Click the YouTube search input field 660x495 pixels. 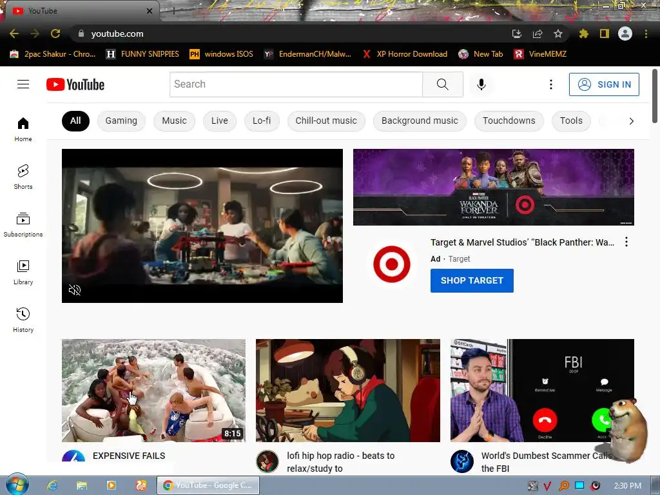[x=296, y=84]
